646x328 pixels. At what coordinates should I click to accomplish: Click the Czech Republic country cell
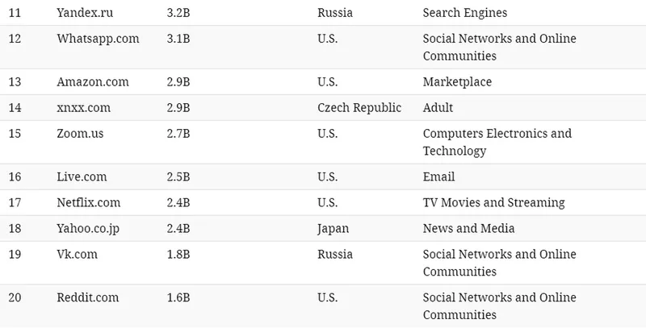tap(359, 107)
